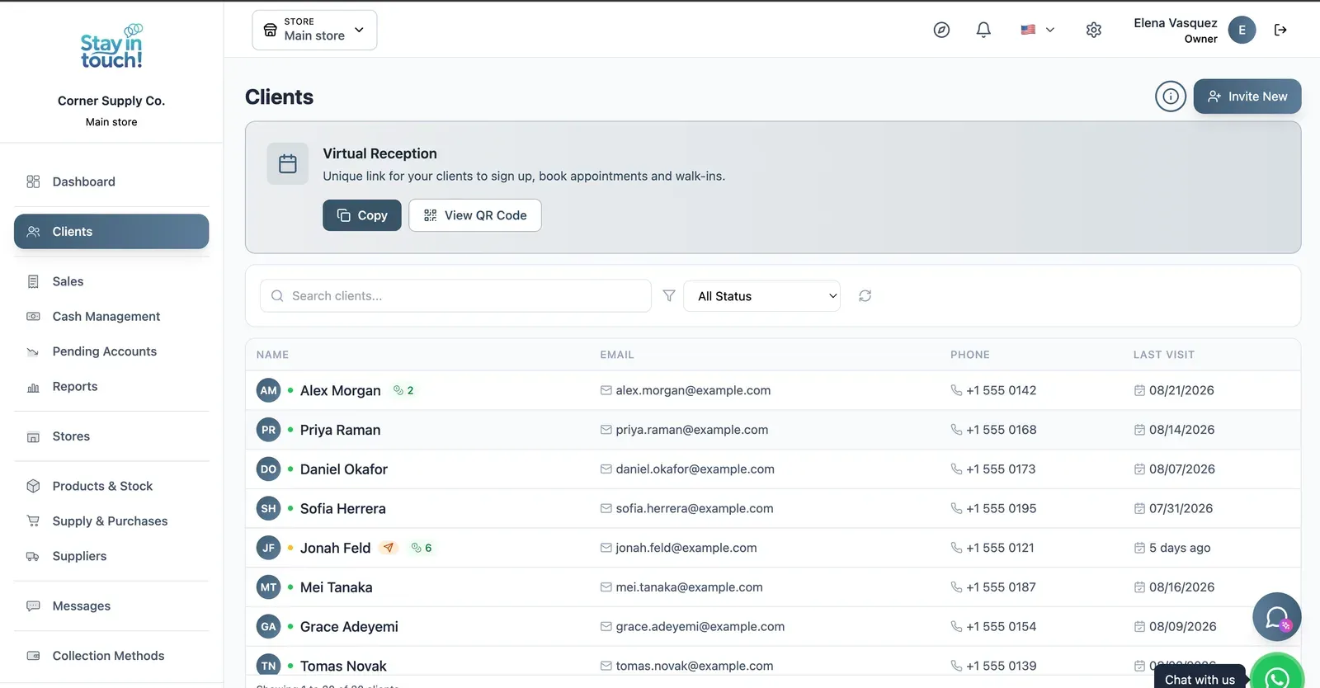The height and width of the screenshot is (688, 1320).
Task: Click Priya Raman's PR avatar
Action: pos(268,430)
